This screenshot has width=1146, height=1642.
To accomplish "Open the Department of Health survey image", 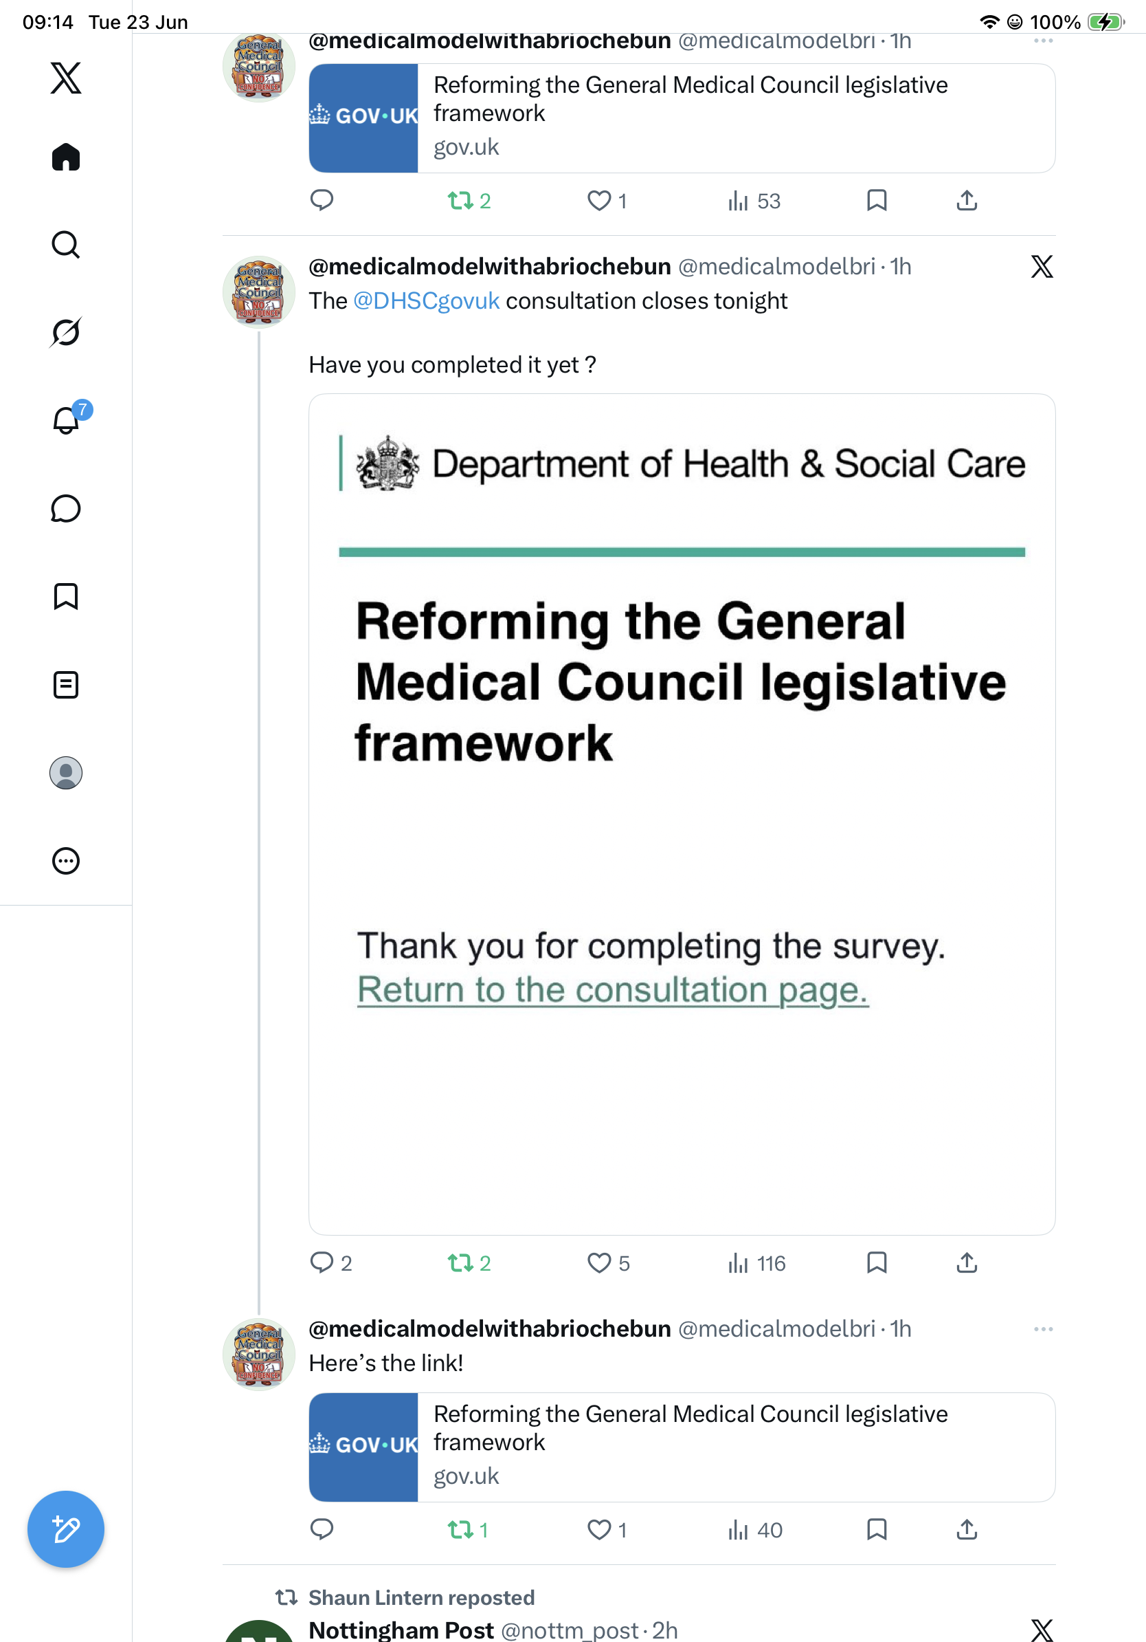I will (x=682, y=814).
